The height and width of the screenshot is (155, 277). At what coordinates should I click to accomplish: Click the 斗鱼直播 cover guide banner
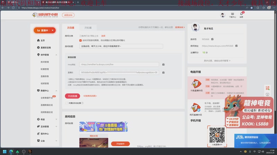click(103, 127)
